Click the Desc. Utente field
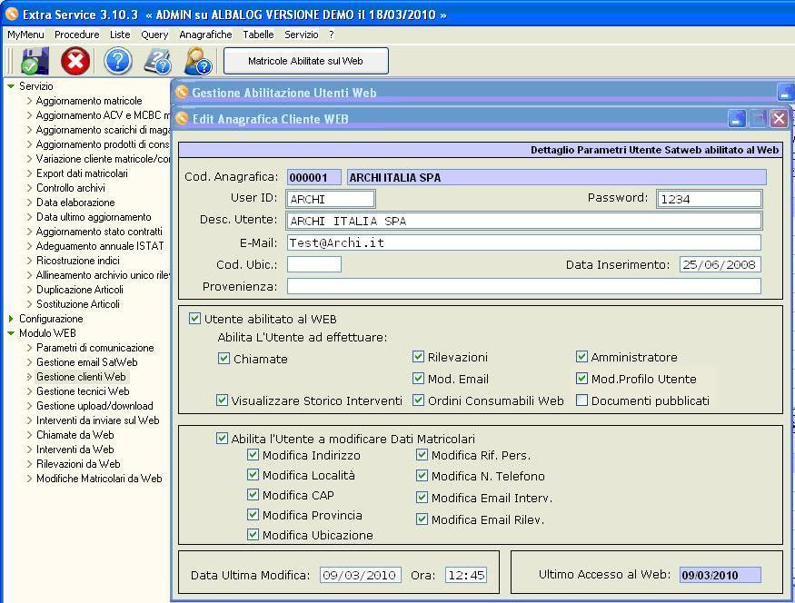Image resolution: width=795 pixels, height=603 pixels. 524,221
